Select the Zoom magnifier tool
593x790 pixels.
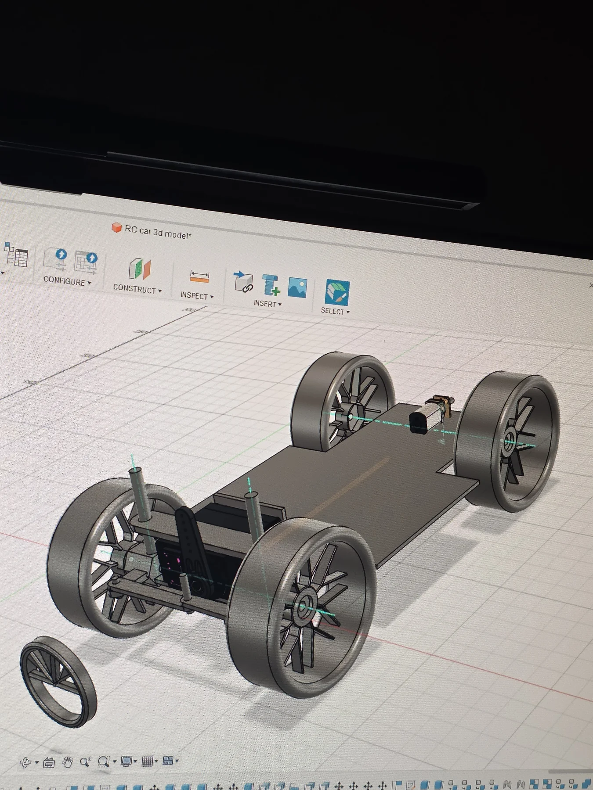(85, 761)
